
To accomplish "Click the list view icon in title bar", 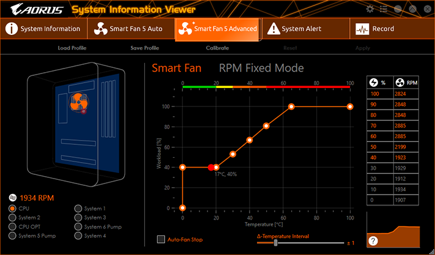I will click(384, 9).
